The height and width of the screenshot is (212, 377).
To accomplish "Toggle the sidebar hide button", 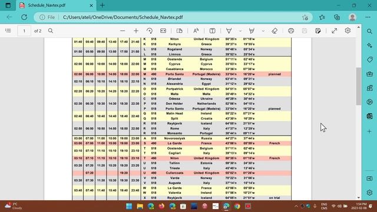I will pyautogui.click(x=369, y=178).
